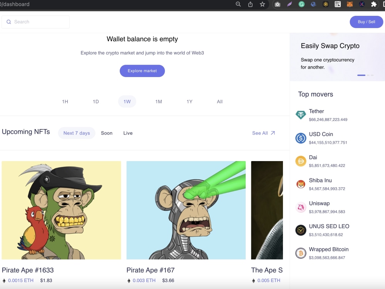This screenshot has height=289, width=385.
Task: Select the All time range
Action: click(x=220, y=101)
